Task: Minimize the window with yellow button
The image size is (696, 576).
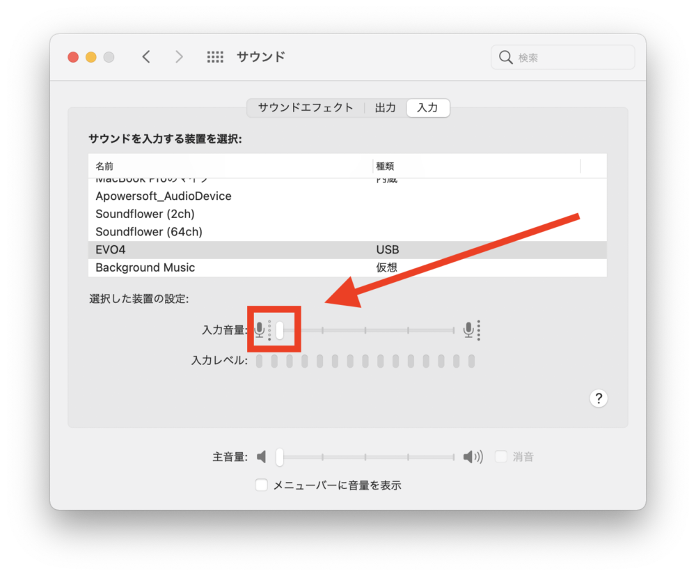Action: [91, 57]
